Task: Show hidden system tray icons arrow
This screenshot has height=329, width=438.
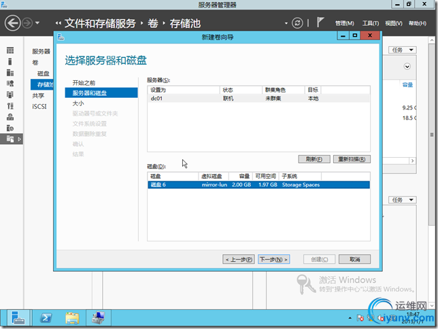Action: click(350, 318)
